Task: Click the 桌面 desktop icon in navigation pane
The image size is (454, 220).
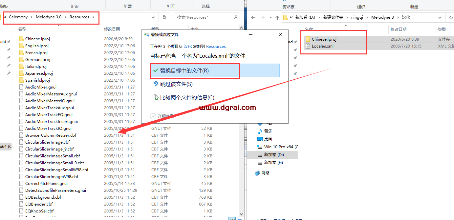Action: pos(260,139)
